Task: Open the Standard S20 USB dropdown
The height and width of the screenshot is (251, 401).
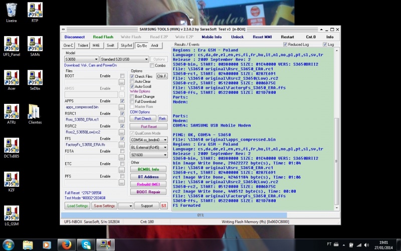Action: pyautogui.click(x=124, y=59)
